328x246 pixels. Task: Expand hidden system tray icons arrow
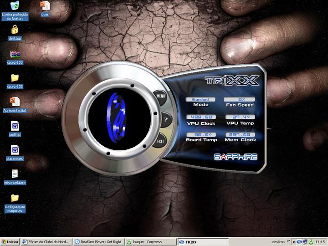[294, 242]
